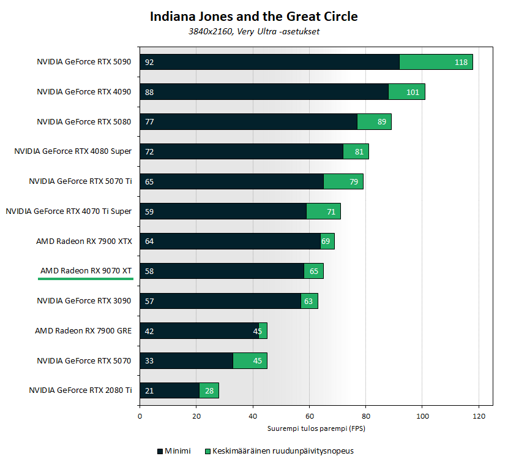508x464 pixels.
Task: Select the NVIDIA GeForce RTX 5070 Ti label
Action: [x=80, y=181]
